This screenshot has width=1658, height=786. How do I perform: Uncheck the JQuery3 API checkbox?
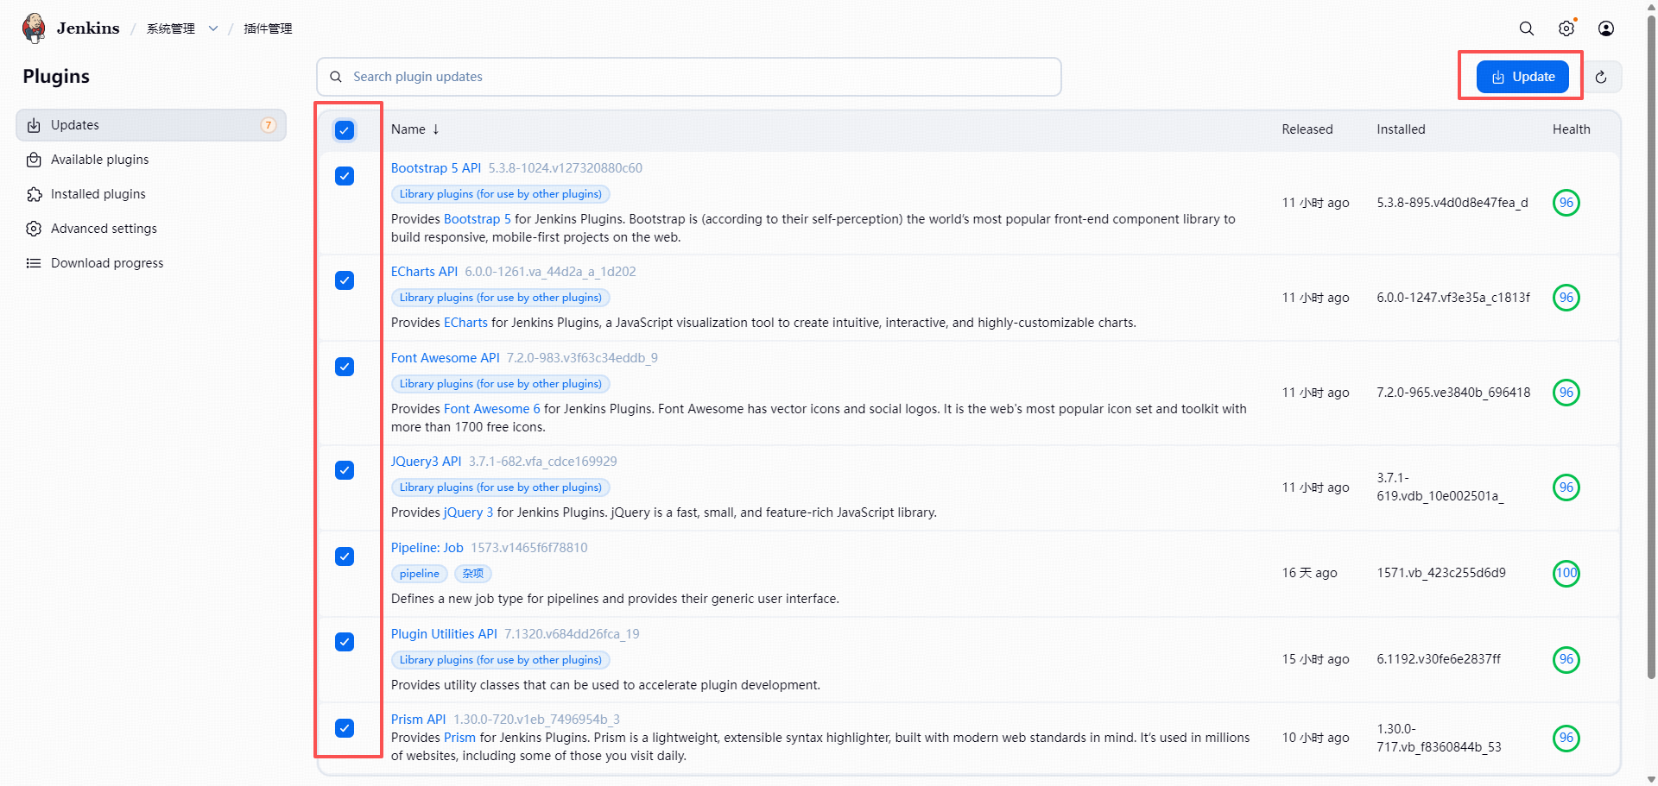pyautogui.click(x=345, y=470)
